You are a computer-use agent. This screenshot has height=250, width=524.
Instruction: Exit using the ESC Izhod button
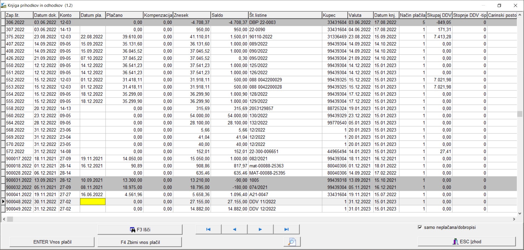click(x=466, y=242)
